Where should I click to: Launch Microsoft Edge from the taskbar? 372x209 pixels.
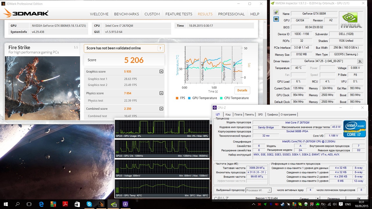pyautogui.click(x=41, y=204)
